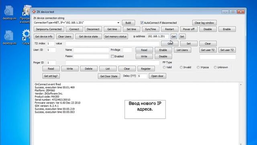Select the Valid FP type radio
This screenshot has width=257, height=145.
[164, 67]
